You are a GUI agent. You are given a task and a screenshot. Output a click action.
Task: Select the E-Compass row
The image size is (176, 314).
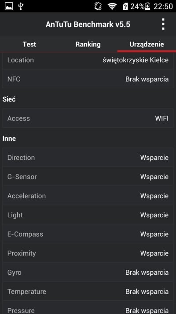coord(88,234)
